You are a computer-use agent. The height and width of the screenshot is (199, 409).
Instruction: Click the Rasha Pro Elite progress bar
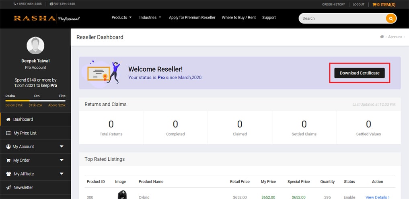tap(35, 101)
